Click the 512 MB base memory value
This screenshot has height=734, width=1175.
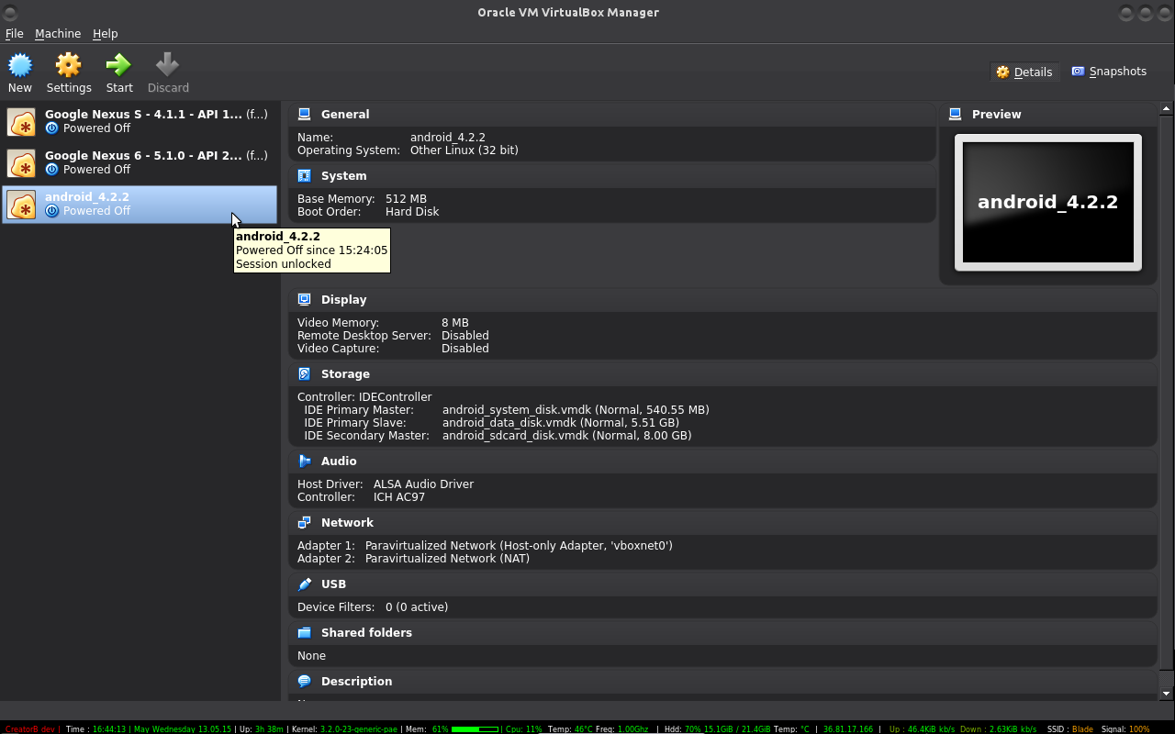click(x=406, y=199)
